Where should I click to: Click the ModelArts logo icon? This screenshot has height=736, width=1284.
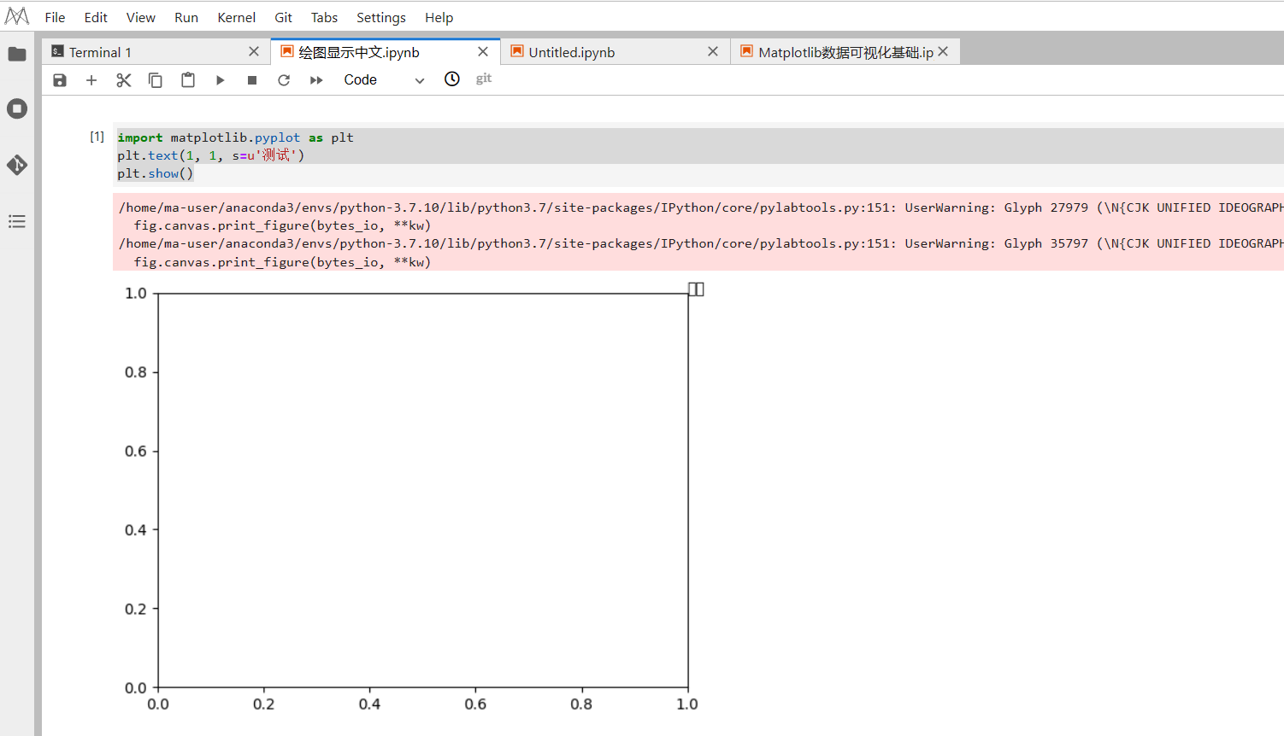click(17, 16)
